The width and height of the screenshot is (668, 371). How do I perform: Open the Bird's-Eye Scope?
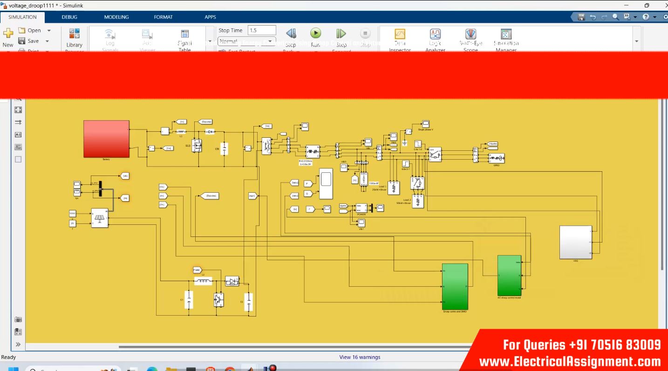(470, 34)
